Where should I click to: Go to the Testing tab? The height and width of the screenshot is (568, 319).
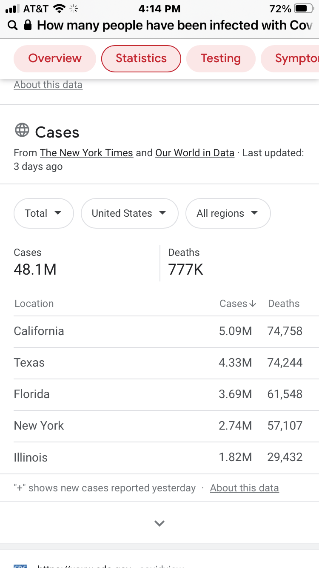click(x=221, y=58)
